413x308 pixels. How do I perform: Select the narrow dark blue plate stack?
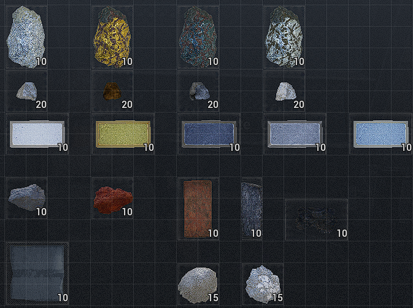[252, 209]
